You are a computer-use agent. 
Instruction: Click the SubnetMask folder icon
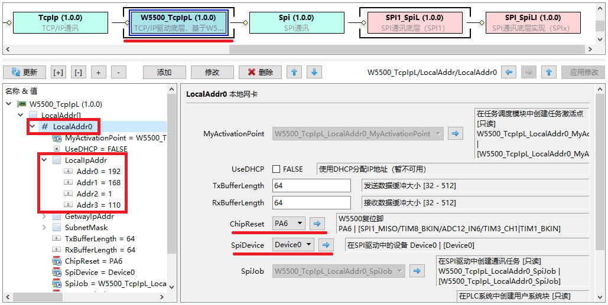(57, 228)
